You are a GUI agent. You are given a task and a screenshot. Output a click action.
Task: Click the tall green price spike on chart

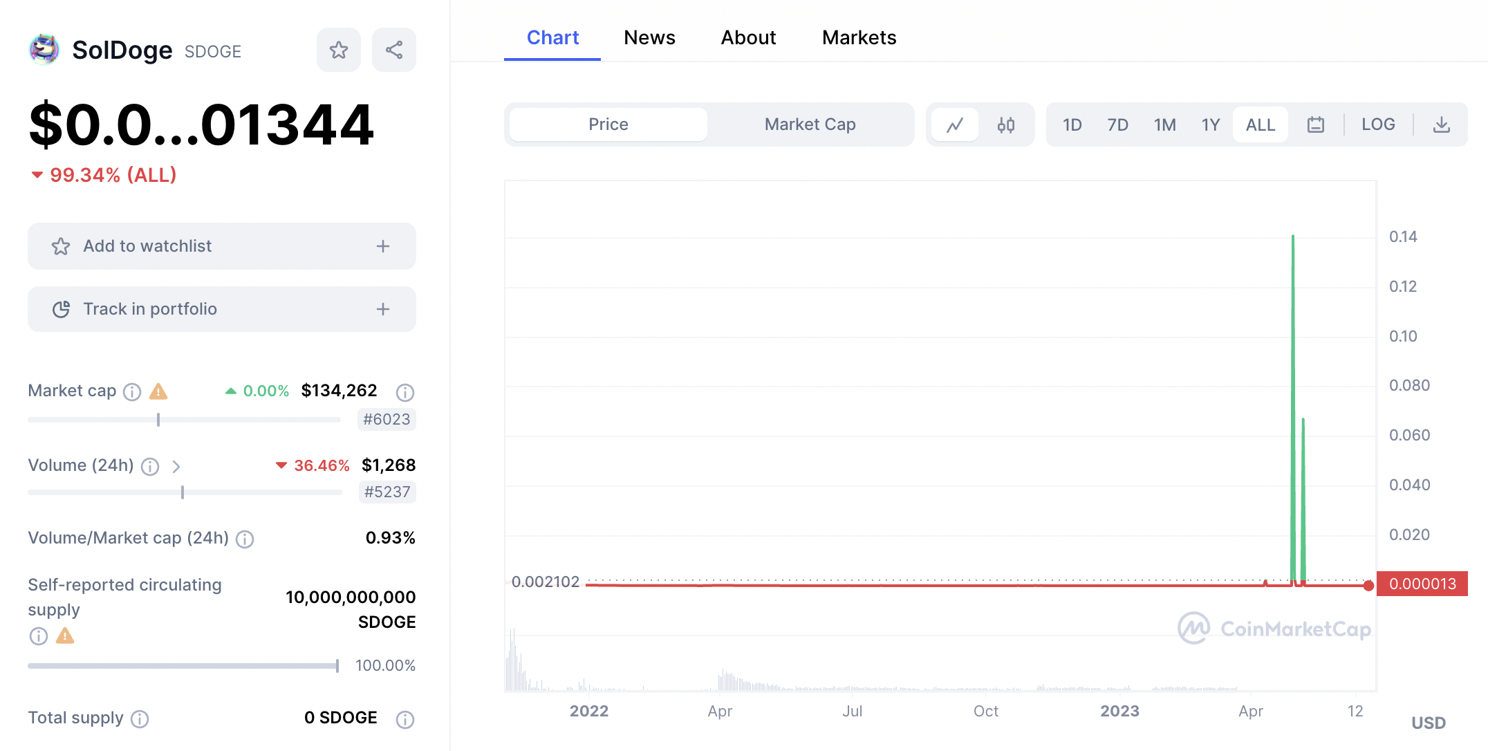(x=1293, y=409)
